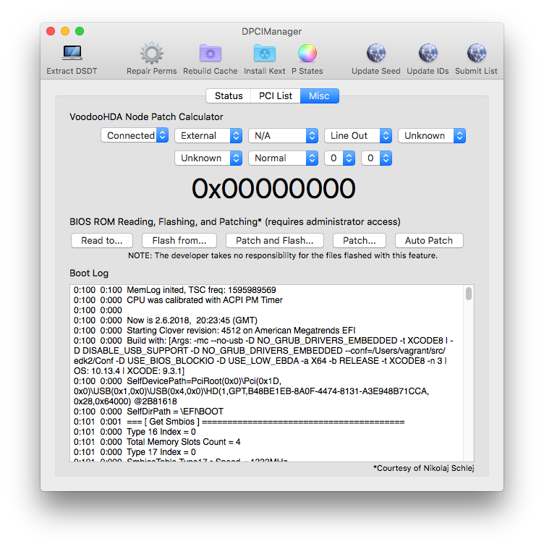Click the Get Smbios log line

(239, 422)
